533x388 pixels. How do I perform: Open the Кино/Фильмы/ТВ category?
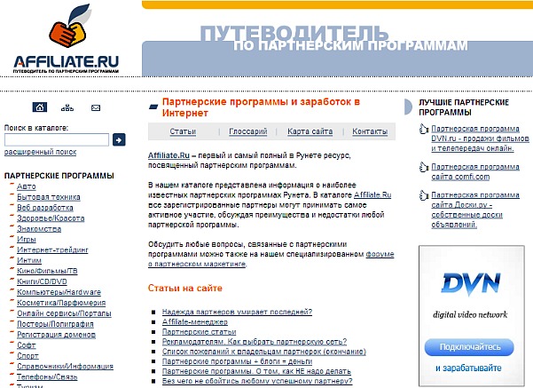[47, 271]
